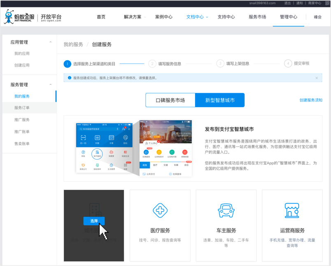Open the 服务市场 nav item
This screenshot has width=331, height=266.
click(x=257, y=17)
